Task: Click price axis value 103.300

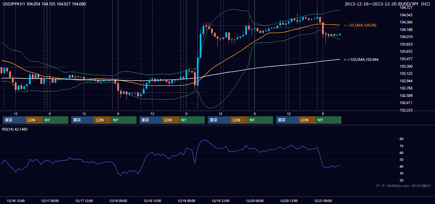Action: pyautogui.click(x=407, y=66)
